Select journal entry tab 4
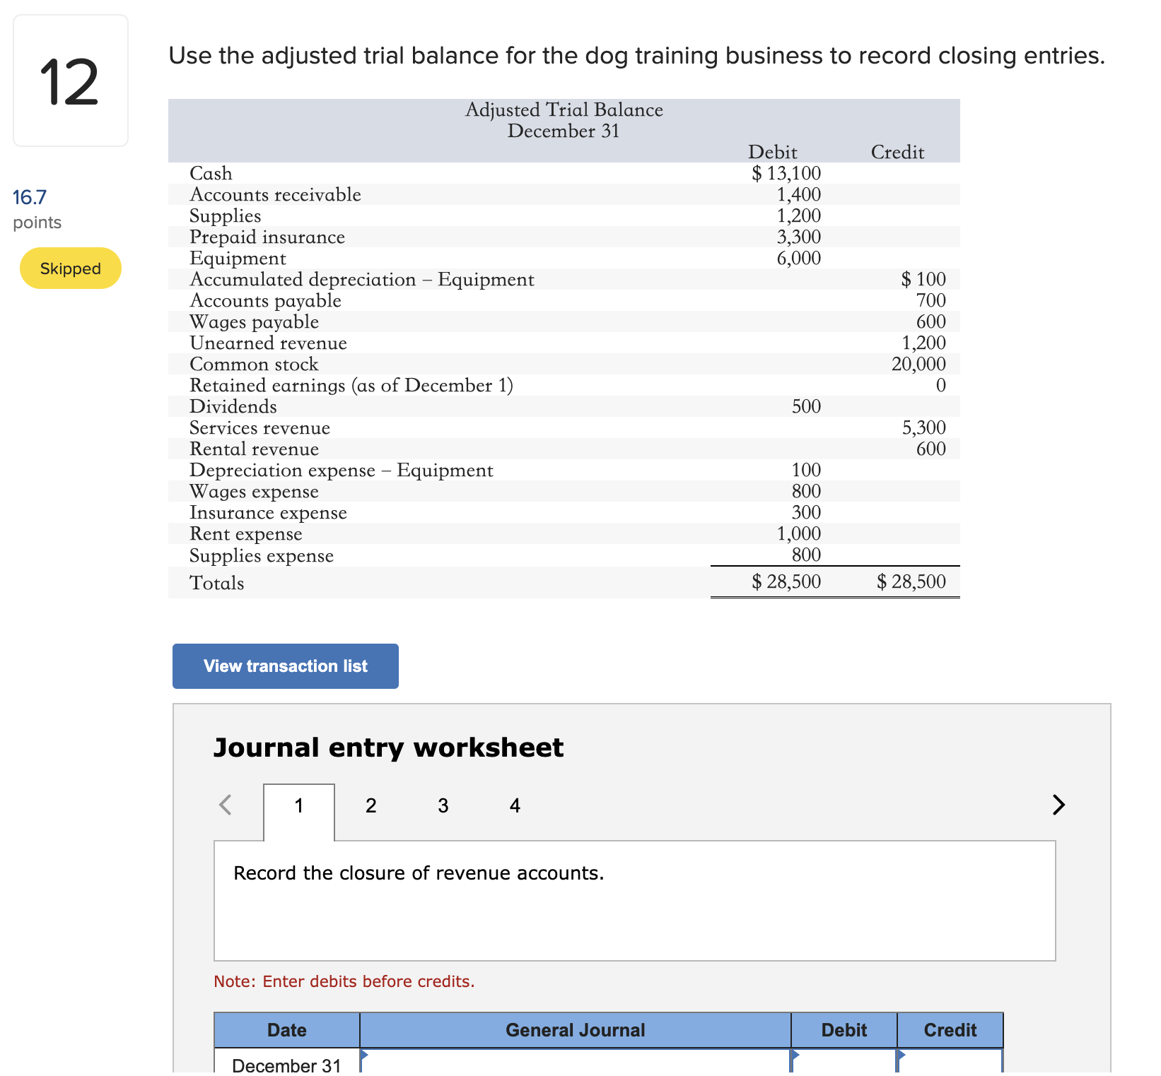Screen dimensions: 1161x1076 515,805
